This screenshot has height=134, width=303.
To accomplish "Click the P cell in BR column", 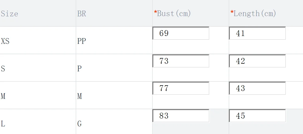I will pos(80,69).
